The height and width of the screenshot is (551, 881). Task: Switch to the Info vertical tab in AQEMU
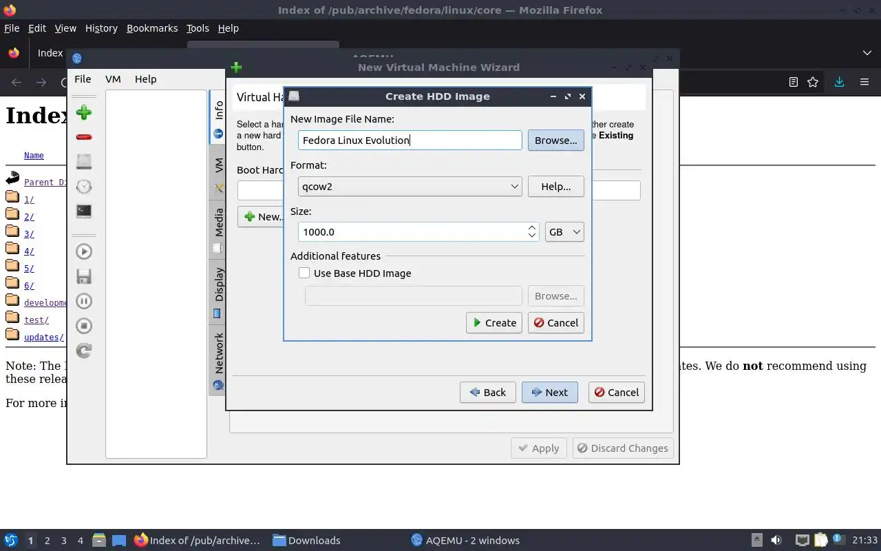click(218, 117)
